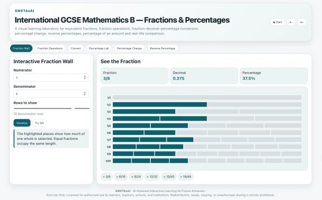Open the Reverse Percentage tab
Viewport: 322px width, 200px height.
click(163, 48)
